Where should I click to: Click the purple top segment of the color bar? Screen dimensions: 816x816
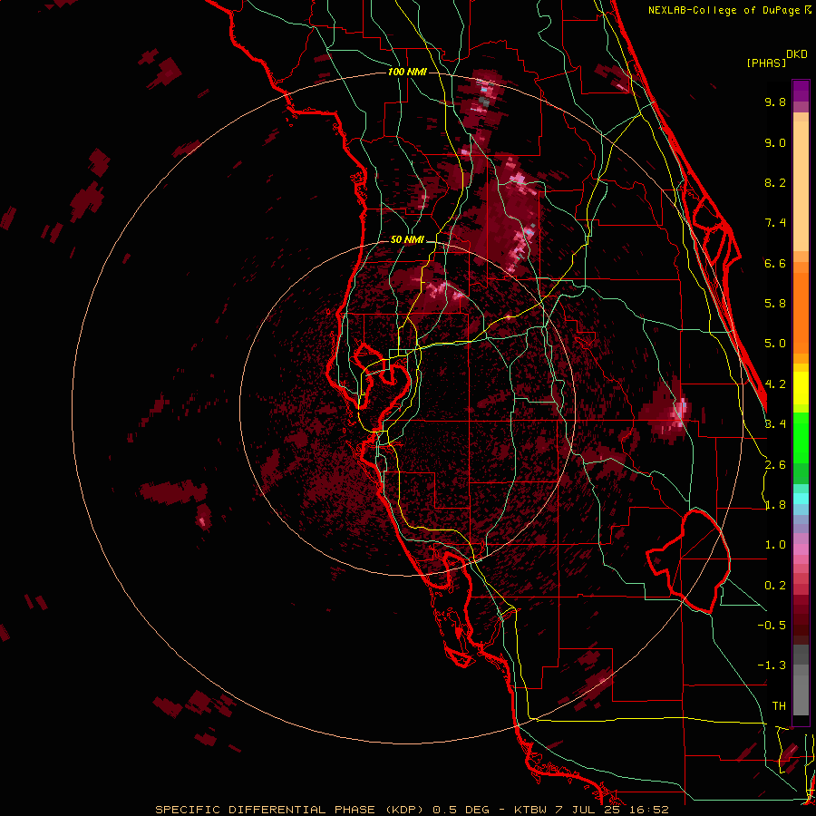coord(801,91)
